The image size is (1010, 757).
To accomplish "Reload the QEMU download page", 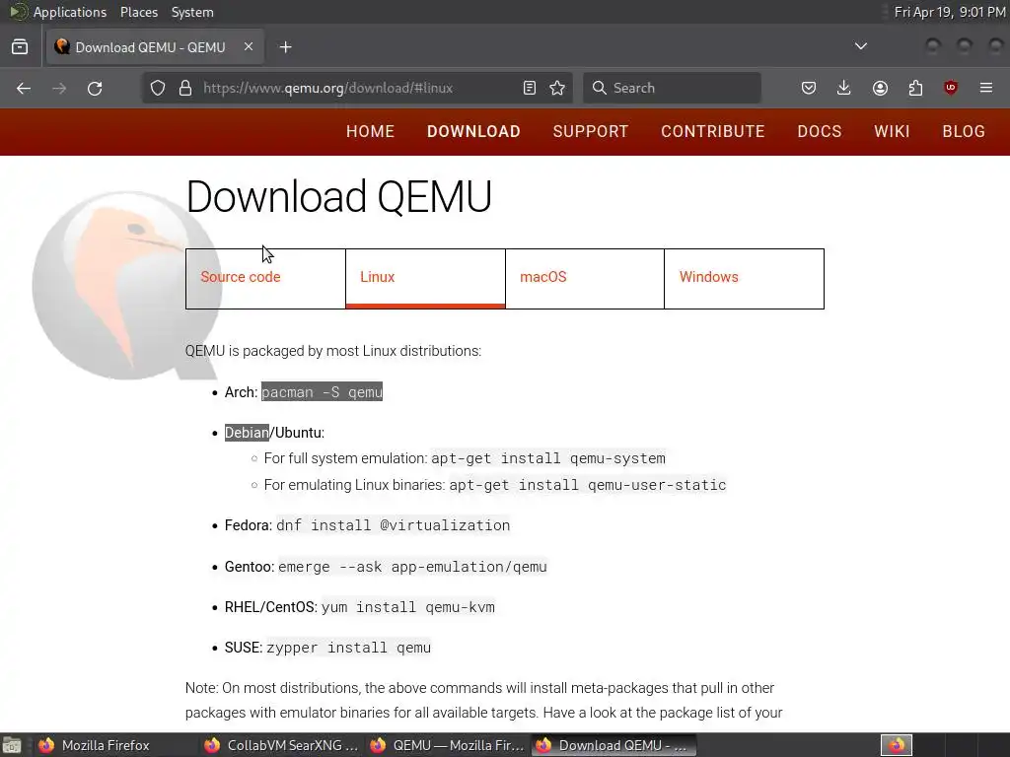I will (95, 88).
